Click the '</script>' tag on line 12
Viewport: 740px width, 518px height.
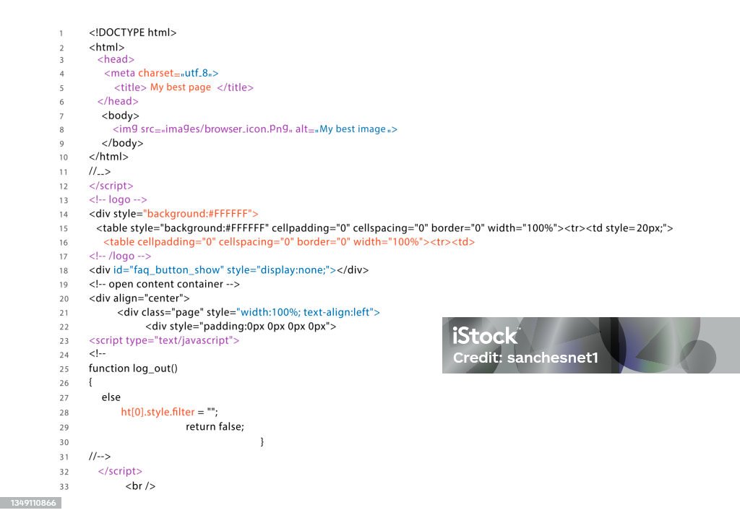coord(111,186)
